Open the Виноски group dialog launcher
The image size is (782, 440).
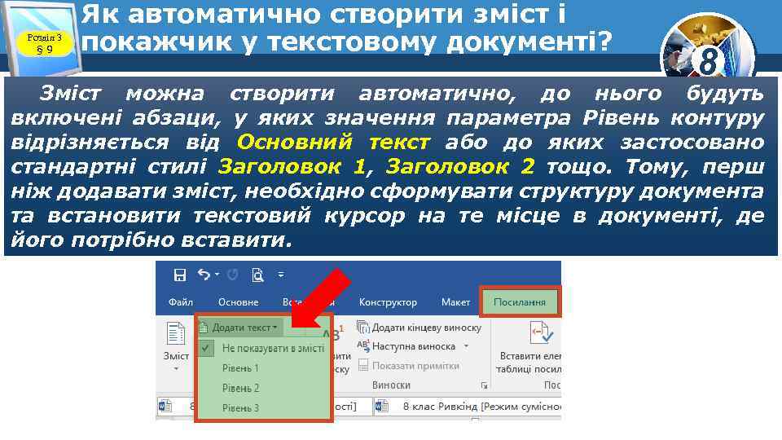coord(484,385)
